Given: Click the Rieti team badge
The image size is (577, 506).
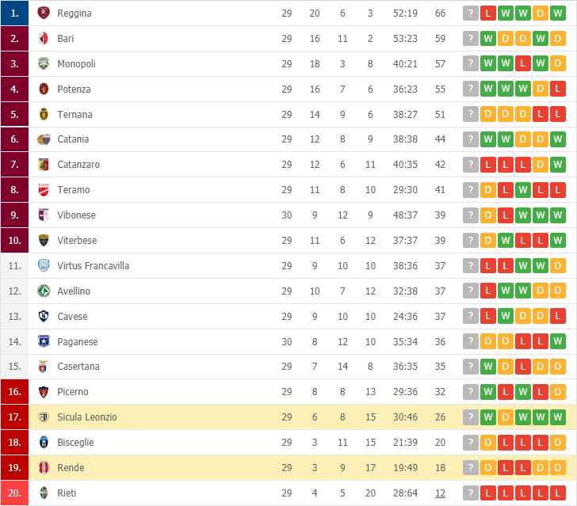Looking at the screenshot, I should (x=44, y=493).
